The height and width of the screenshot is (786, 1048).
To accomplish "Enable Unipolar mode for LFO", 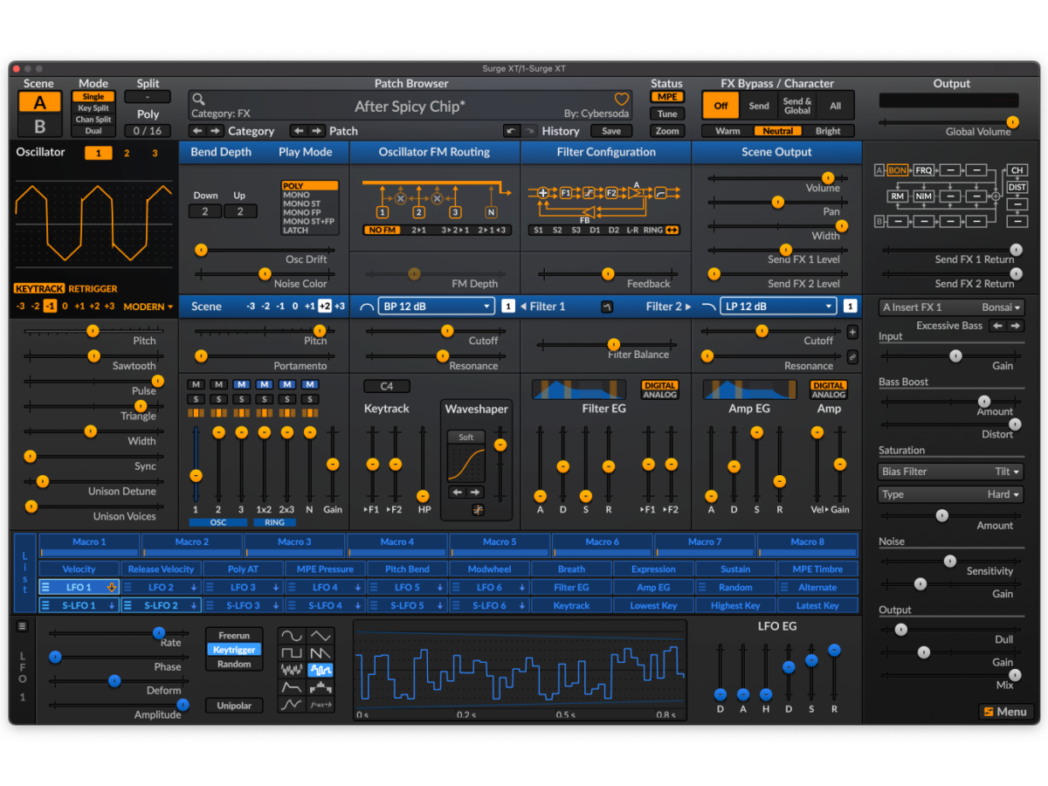I will (234, 705).
